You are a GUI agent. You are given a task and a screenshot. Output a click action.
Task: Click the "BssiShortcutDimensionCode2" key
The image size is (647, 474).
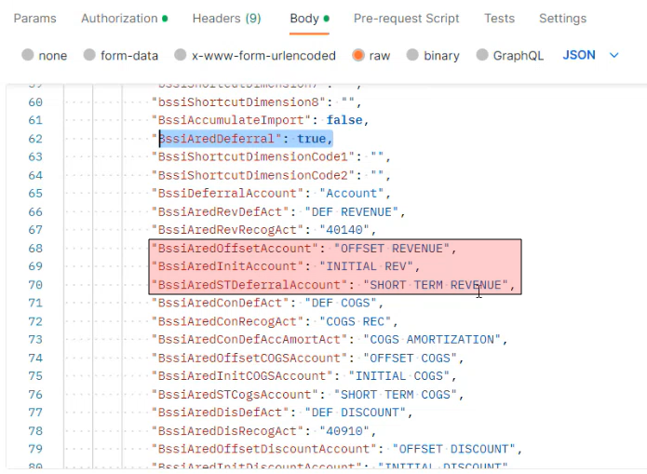point(253,175)
